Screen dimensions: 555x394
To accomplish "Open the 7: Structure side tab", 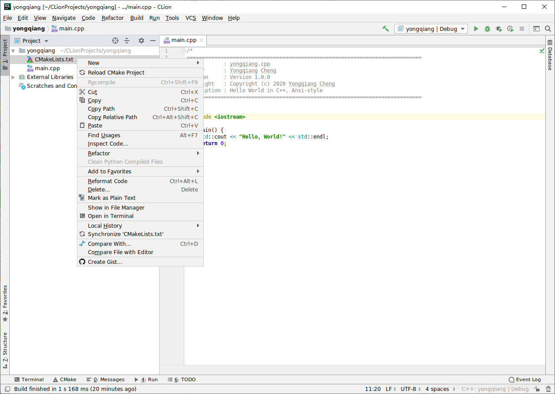I will coord(5,350).
